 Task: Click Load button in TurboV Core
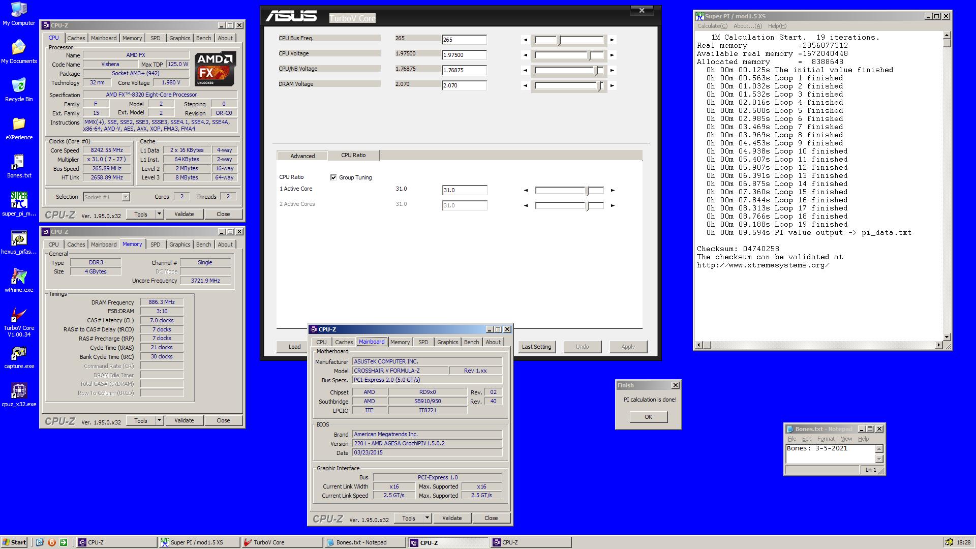(x=294, y=347)
